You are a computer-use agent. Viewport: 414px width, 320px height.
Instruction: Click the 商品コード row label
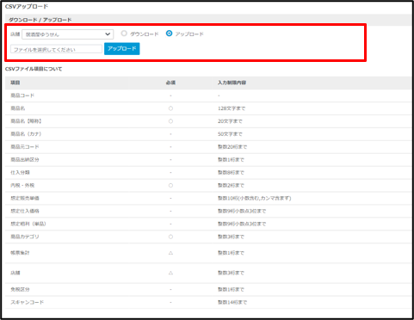pyautogui.click(x=22, y=95)
